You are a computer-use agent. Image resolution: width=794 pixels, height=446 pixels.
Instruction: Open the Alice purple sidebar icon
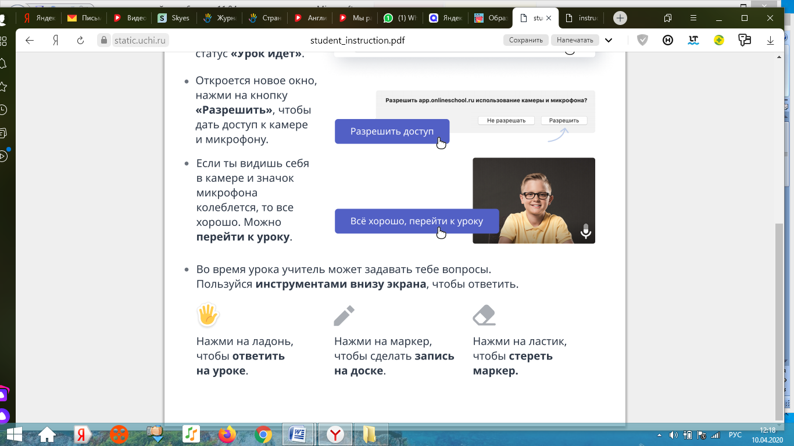click(x=3, y=416)
